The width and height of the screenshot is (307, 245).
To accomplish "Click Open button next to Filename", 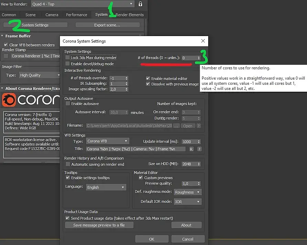I will click(x=188, y=126).
